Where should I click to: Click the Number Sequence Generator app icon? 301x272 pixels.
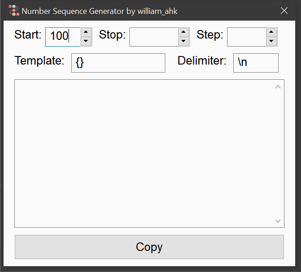(x=13, y=11)
